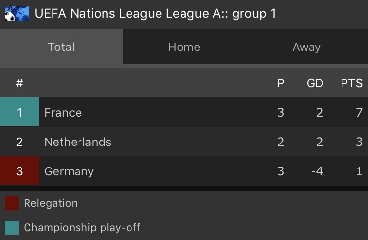Click the # rank column header
The width and height of the screenshot is (368, 240).
pyautogui.click(x=20, y=83)
